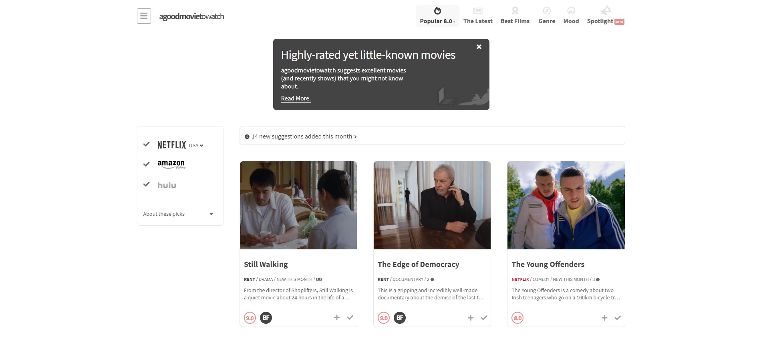
Task: Click the 9.0 rating circle on Still Walking
Action: click(x=250, y=318)
